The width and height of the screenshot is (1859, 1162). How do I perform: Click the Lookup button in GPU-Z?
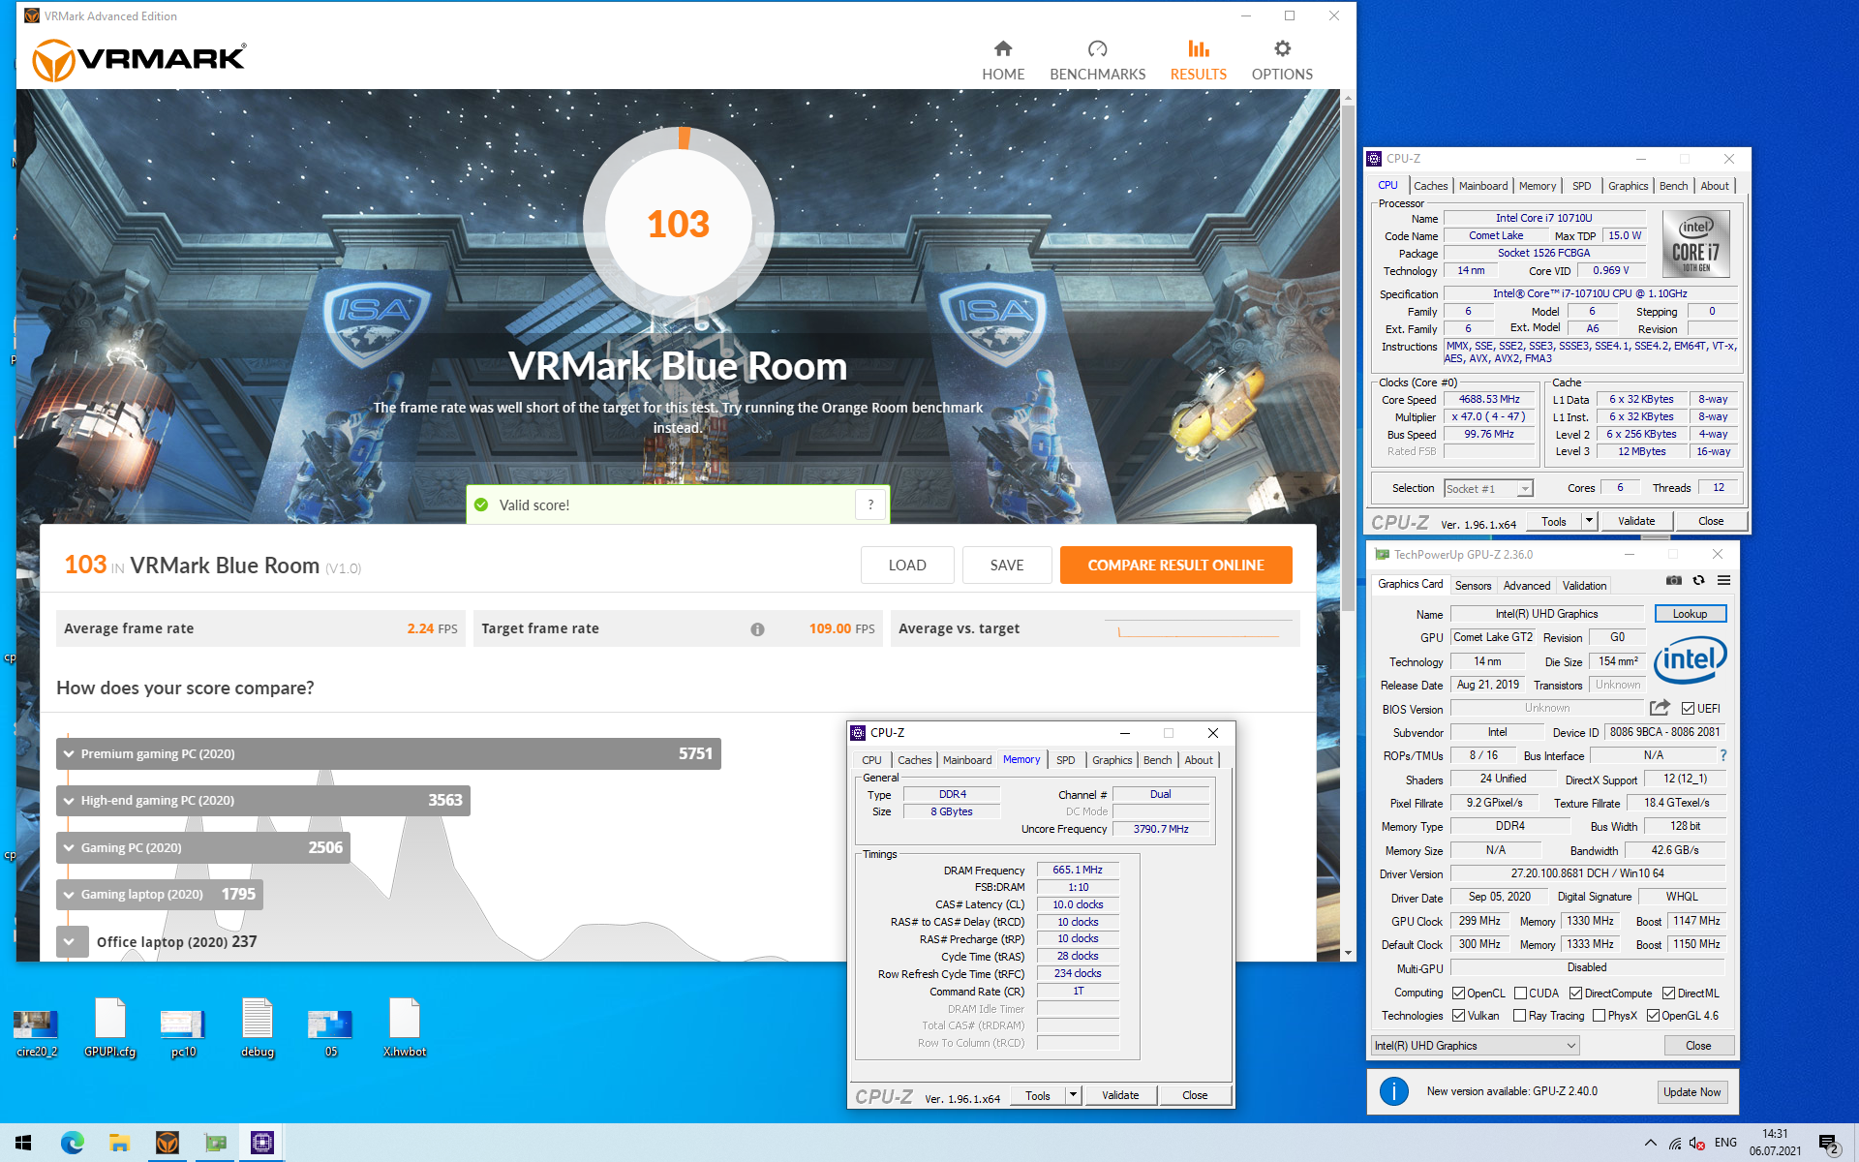(1690, 614)
